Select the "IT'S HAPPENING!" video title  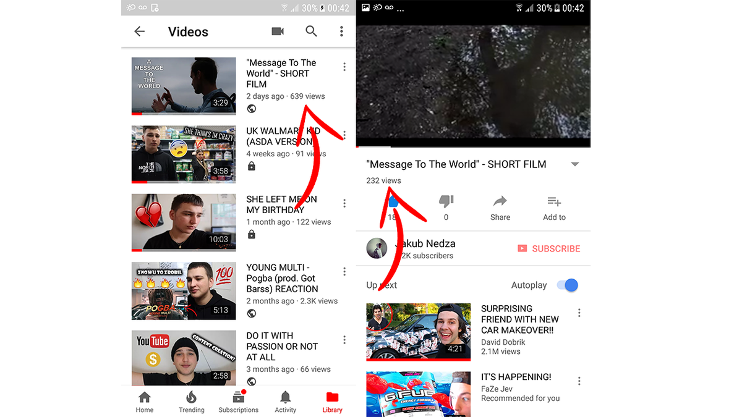[516, 377]
